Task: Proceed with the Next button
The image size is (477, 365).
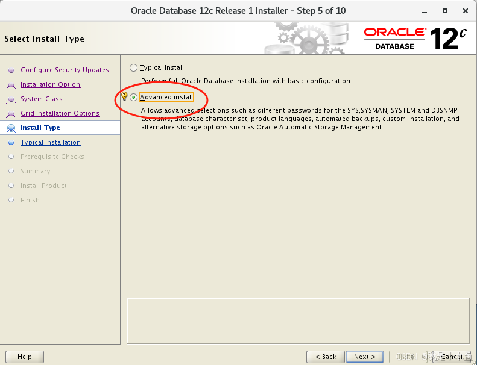Action: click(x=365, y=357)
